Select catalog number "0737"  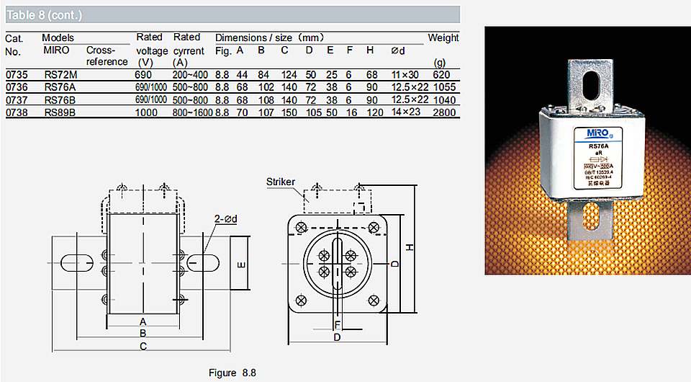tap(17, 99)
